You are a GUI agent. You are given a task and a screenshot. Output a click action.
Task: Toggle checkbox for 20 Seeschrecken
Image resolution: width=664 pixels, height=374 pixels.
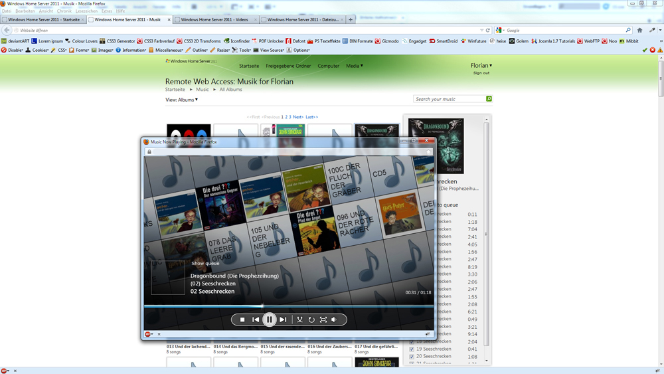click(x=412, y=357)
